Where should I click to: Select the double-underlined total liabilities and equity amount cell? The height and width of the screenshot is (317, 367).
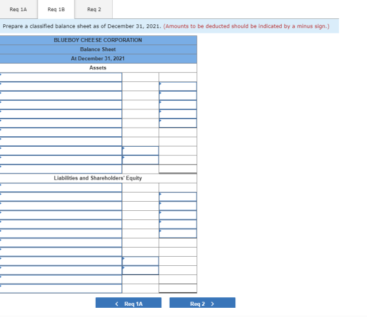[178, 289]
